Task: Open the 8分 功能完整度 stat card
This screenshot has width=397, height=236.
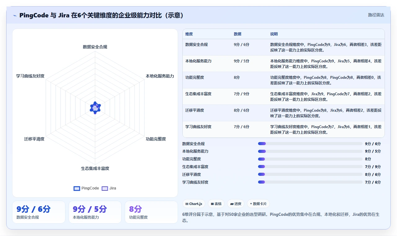Action: coord(151,212)
